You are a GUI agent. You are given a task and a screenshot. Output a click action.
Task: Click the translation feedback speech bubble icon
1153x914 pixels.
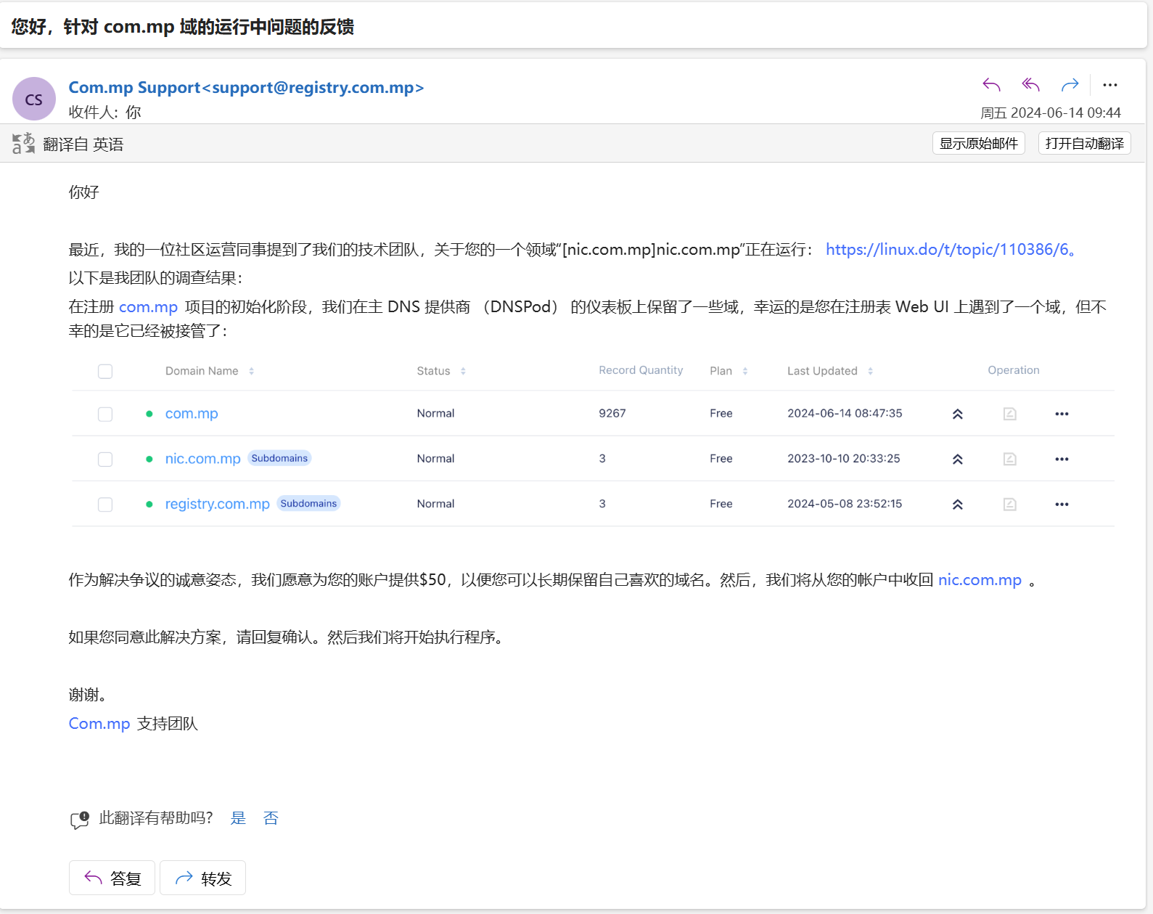pyautogui.click(x=80, y=820)
